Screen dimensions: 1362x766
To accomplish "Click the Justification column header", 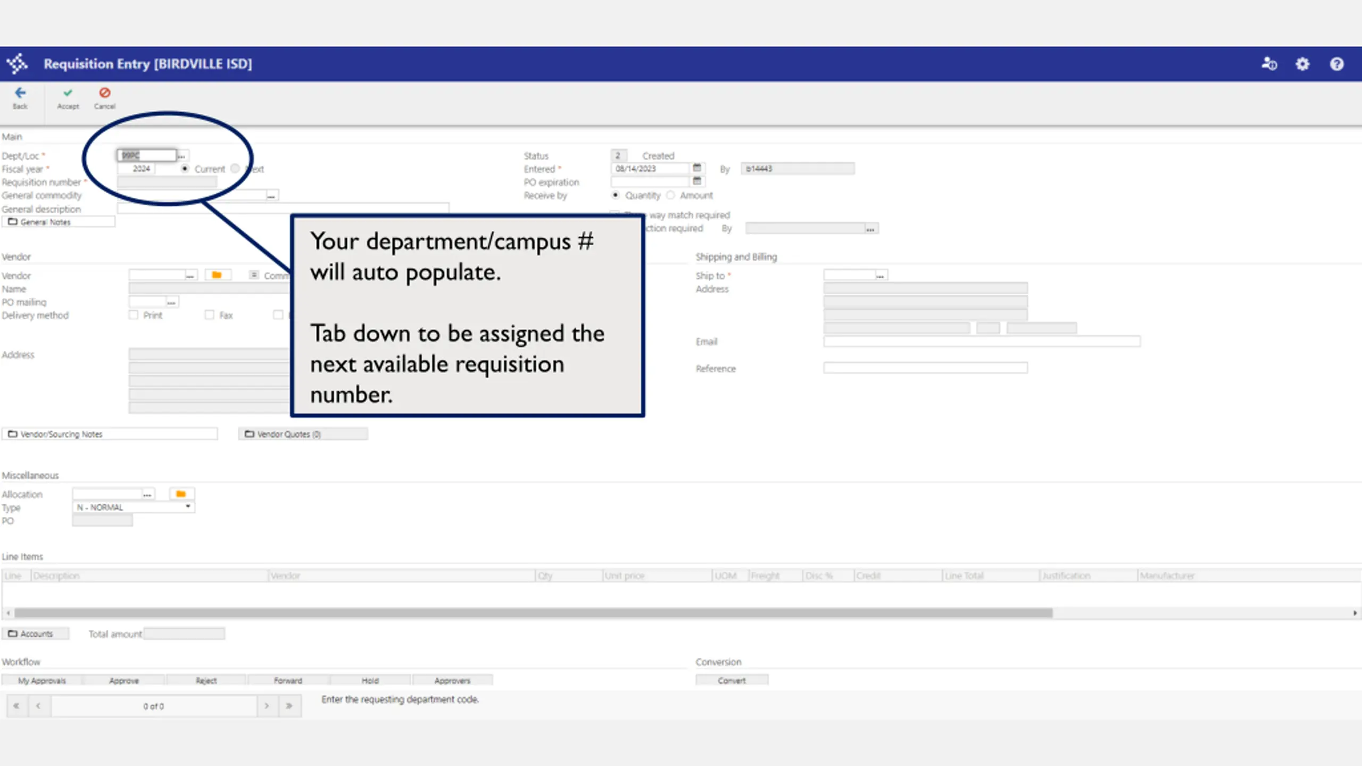I will click(1088, 576).
